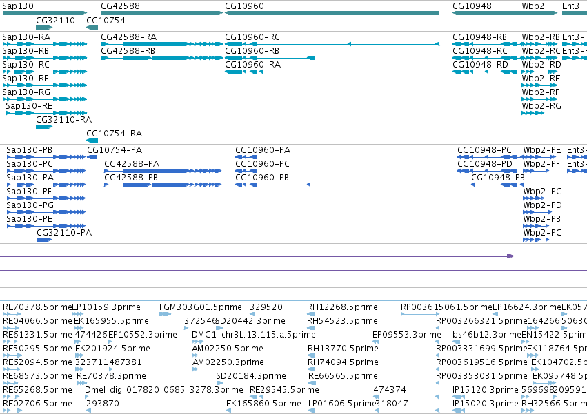This screenshot has width=587, height=414.
Task: Select the CG10754-RA transcript label
Action: [x=115, y=134]
